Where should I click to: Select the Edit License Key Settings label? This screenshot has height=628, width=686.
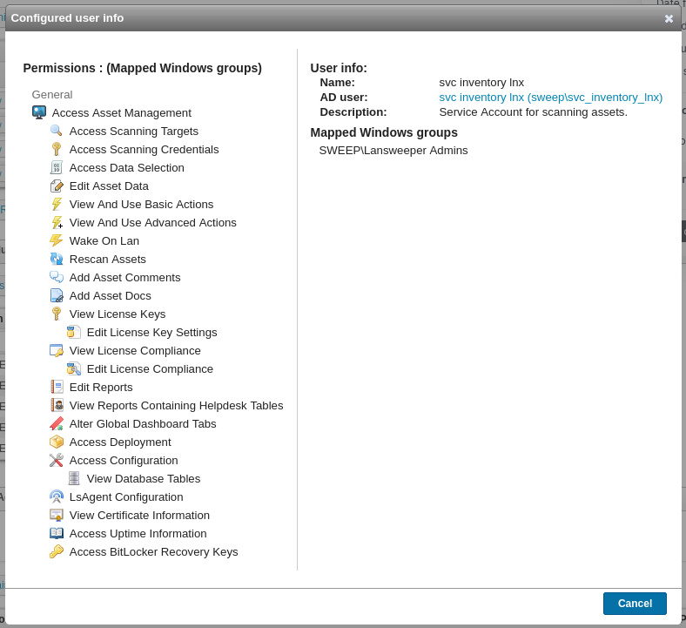[x=151, y=333]
